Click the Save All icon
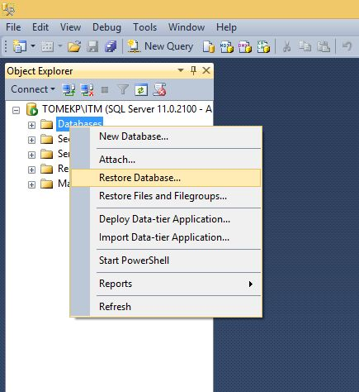The width and height of the screenshot is (359, 392). tap(111, 46)
